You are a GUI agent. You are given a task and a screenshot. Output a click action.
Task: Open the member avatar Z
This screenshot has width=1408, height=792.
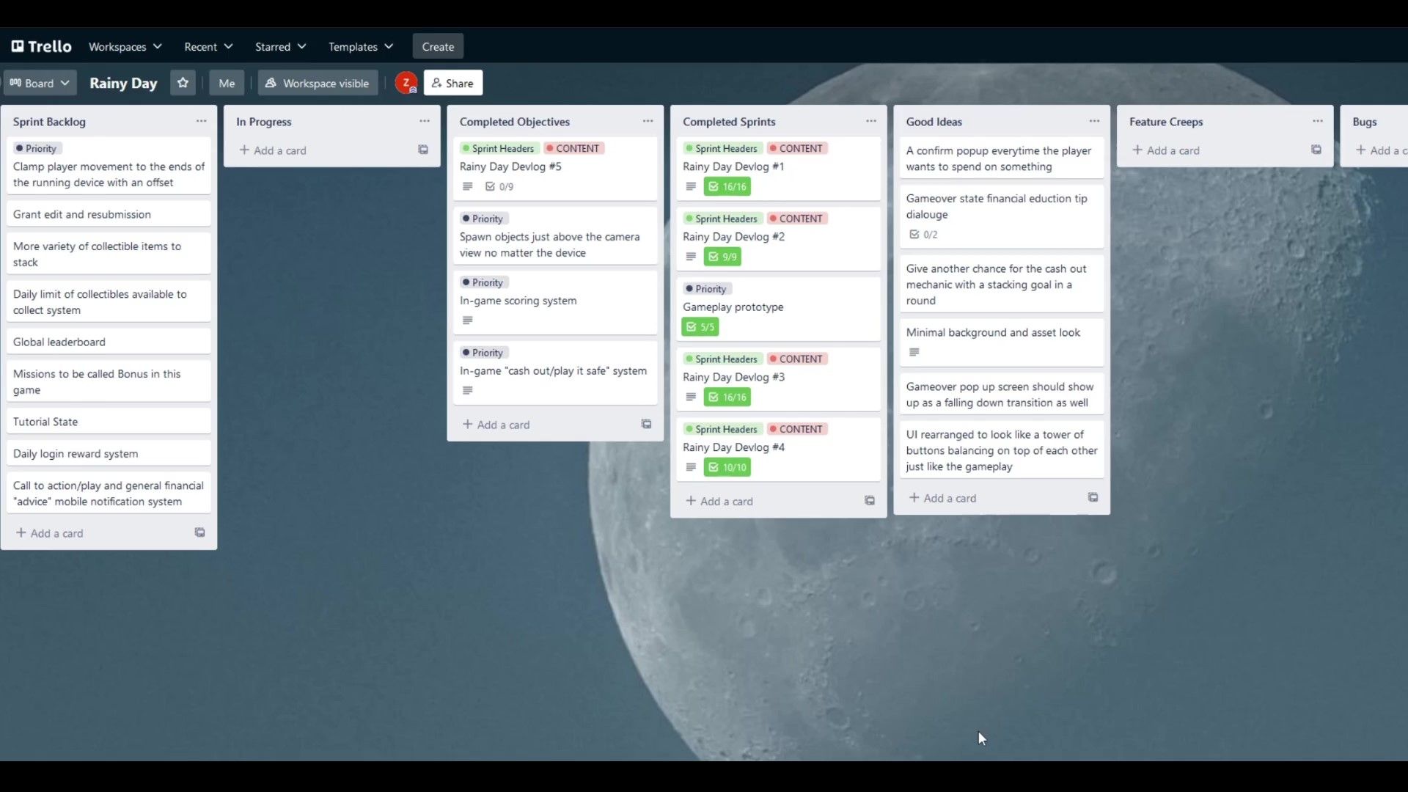point(406,83)
